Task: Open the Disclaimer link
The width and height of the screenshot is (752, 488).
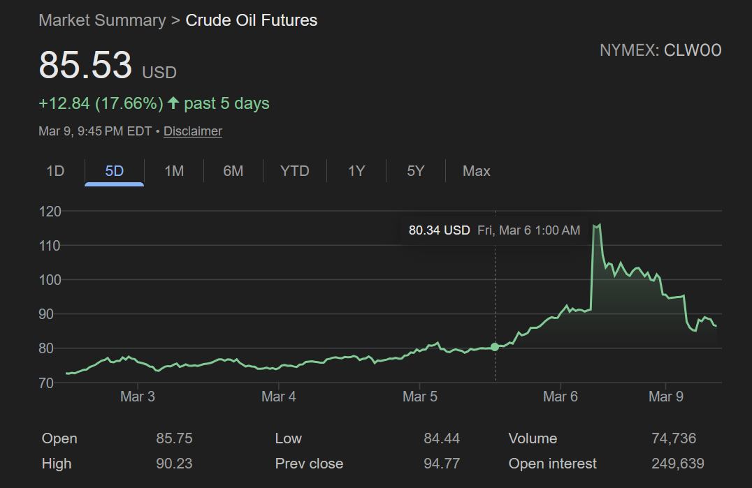Action: click(193, 131)
